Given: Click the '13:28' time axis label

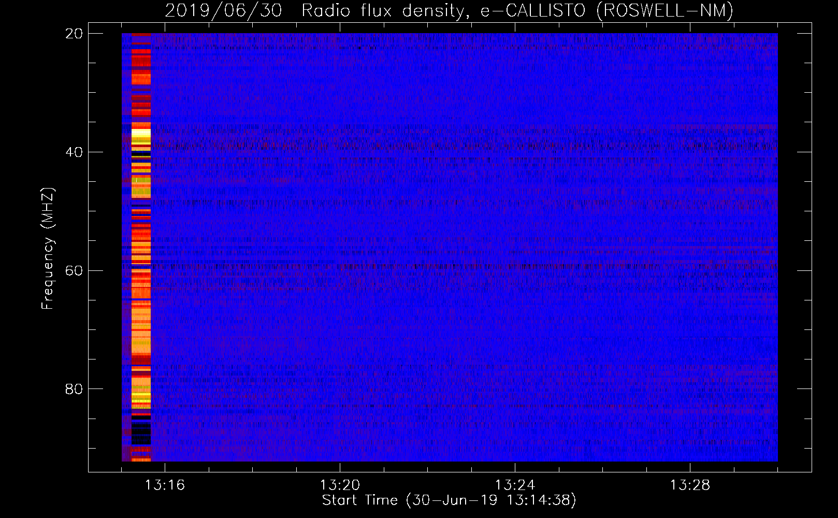Looking at the screenshot, I should tap(690, 485).
